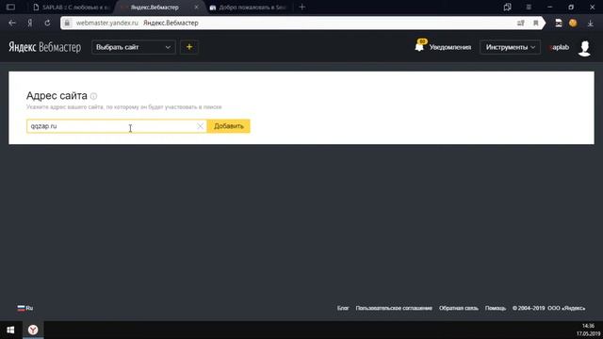Switch to the Добро пожаловать tab
603x339 pixels.
pyautogui.click(x=249, y=8)
